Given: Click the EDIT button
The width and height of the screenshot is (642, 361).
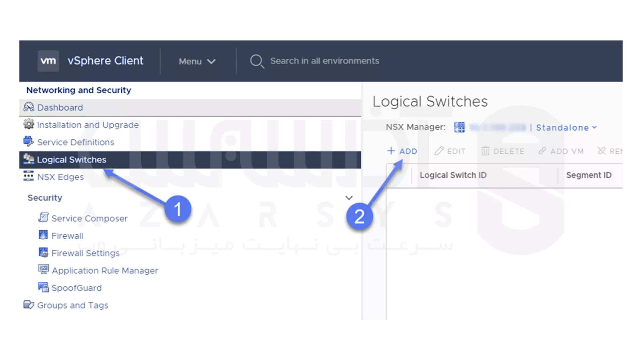Looking at the screenshot, I should [450, 151].
